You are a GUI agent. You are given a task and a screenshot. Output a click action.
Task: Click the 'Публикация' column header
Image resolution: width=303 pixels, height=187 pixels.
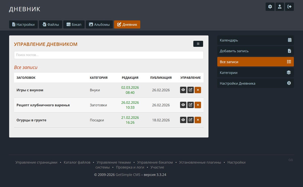pyautogui.click(x=161, y=78)
